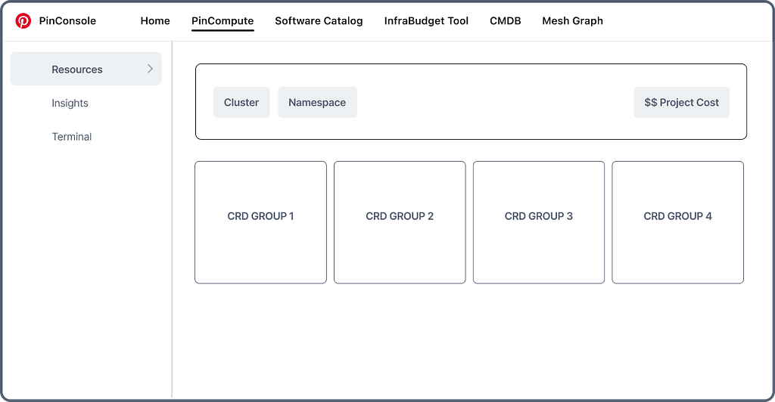Open the CRD GROUP 2 card
Image resolution: width=775 pixels, height=402 pixels.
pos(400,222)
